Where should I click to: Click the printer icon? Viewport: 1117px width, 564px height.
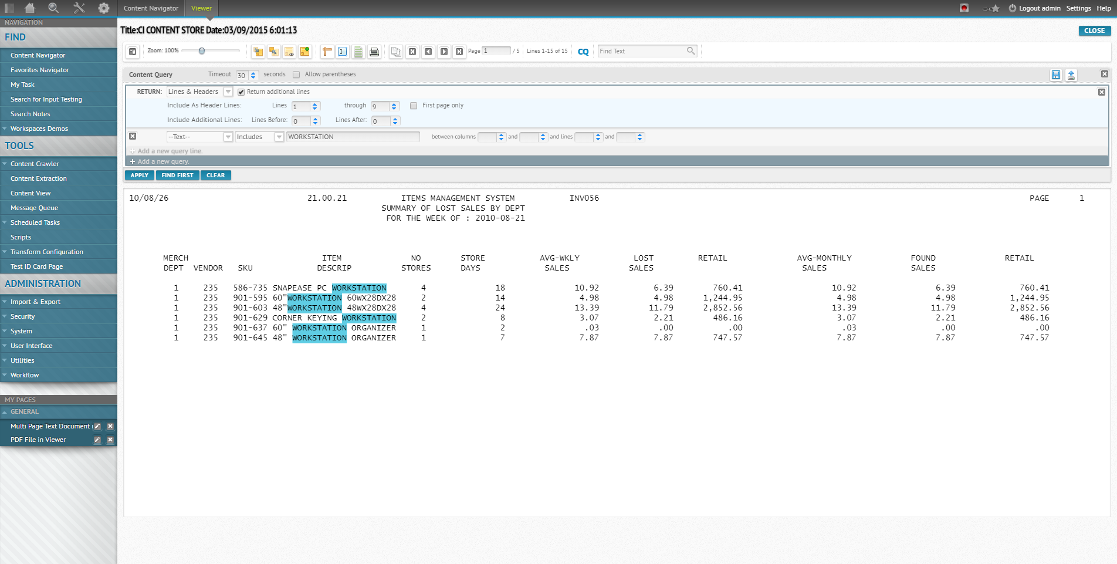tap(374, 52)
